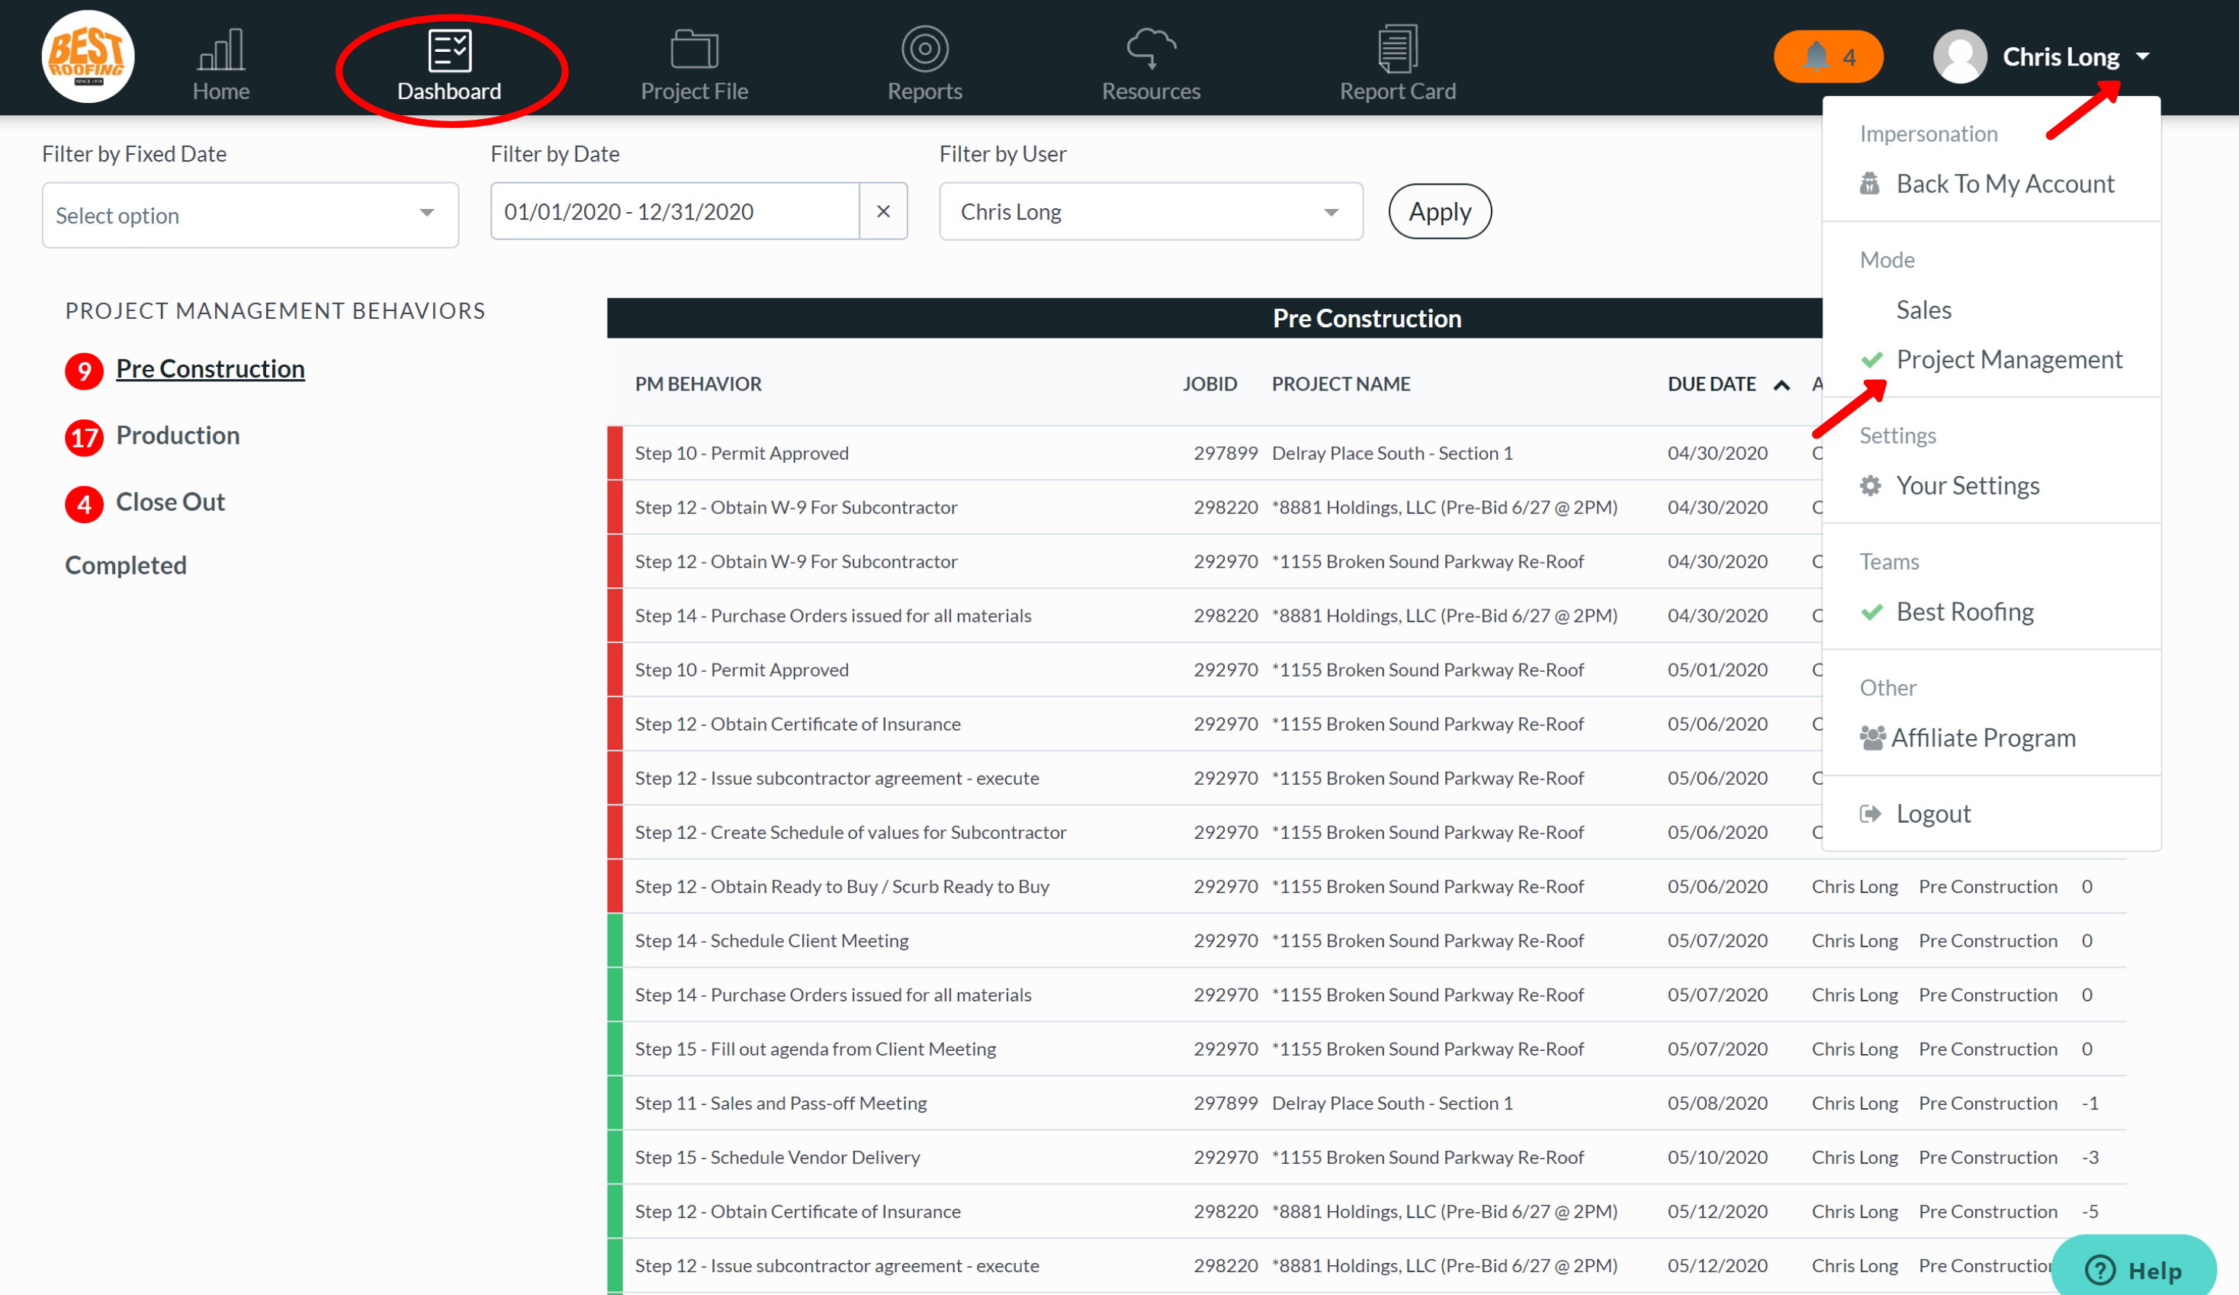
Task: Click job ID 297899 in the first row
Action: pyautogui.click(x=1226, y=453)
